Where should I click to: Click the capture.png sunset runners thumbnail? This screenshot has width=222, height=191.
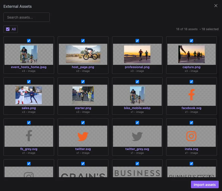[x=191, y=54]
